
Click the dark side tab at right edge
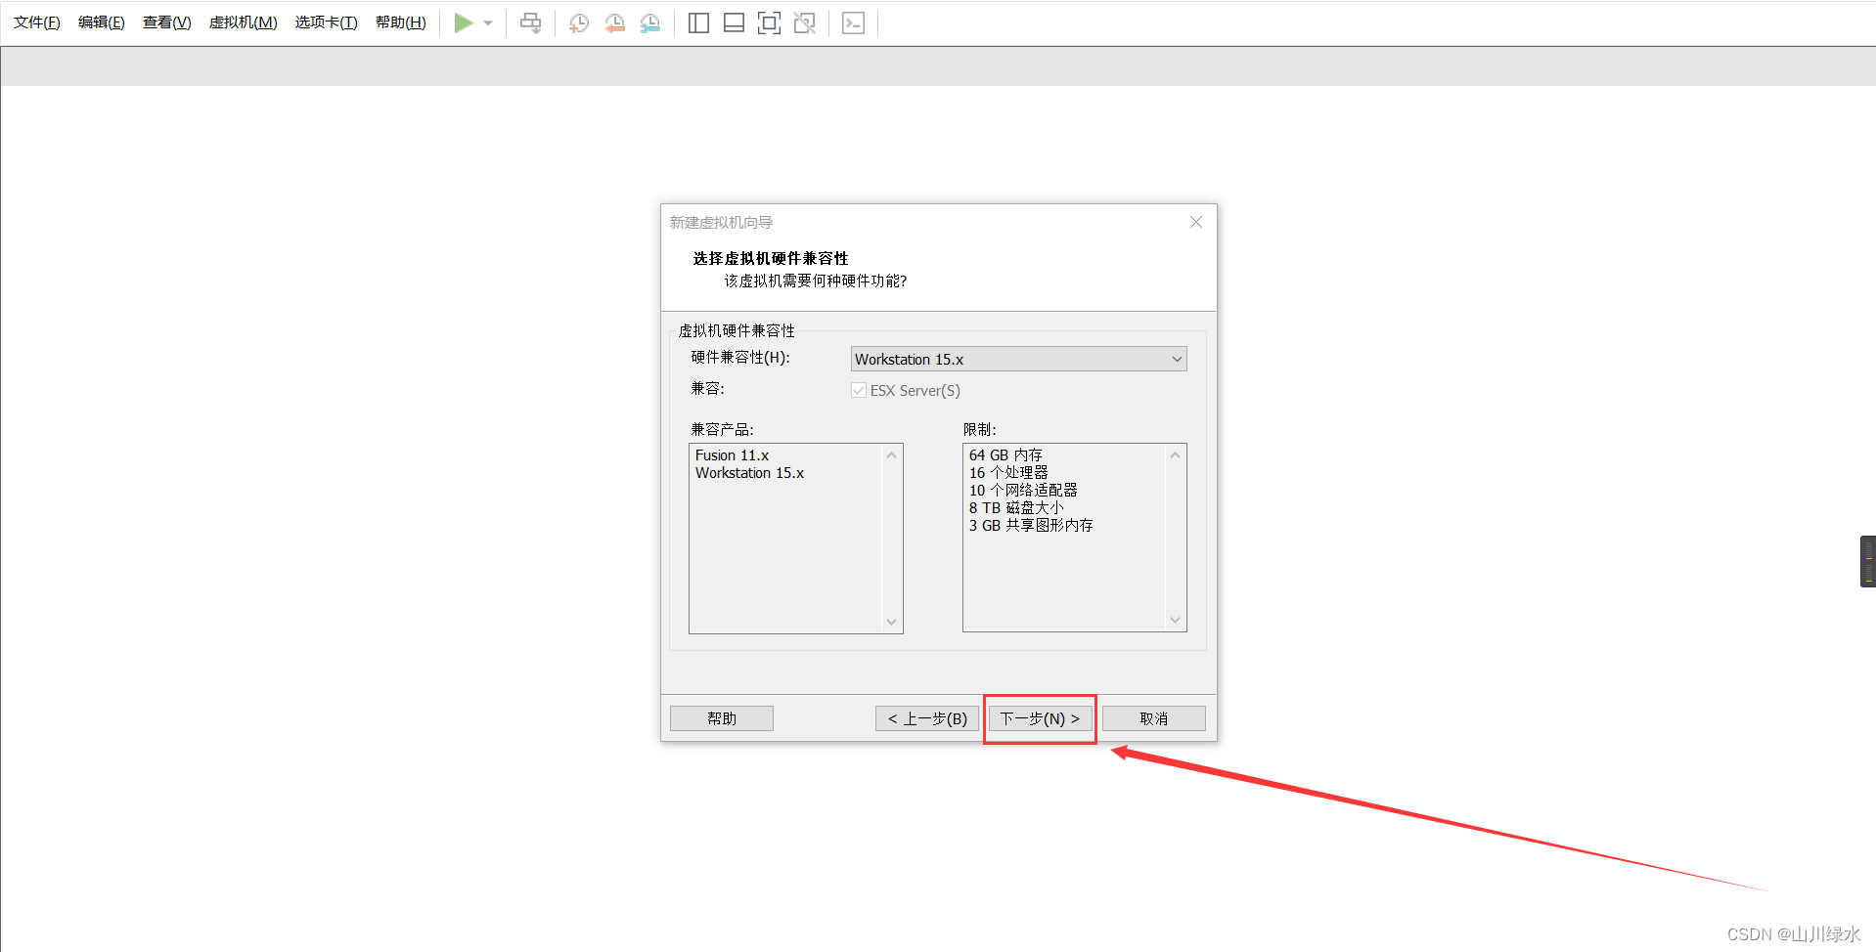pos(1868,561)
